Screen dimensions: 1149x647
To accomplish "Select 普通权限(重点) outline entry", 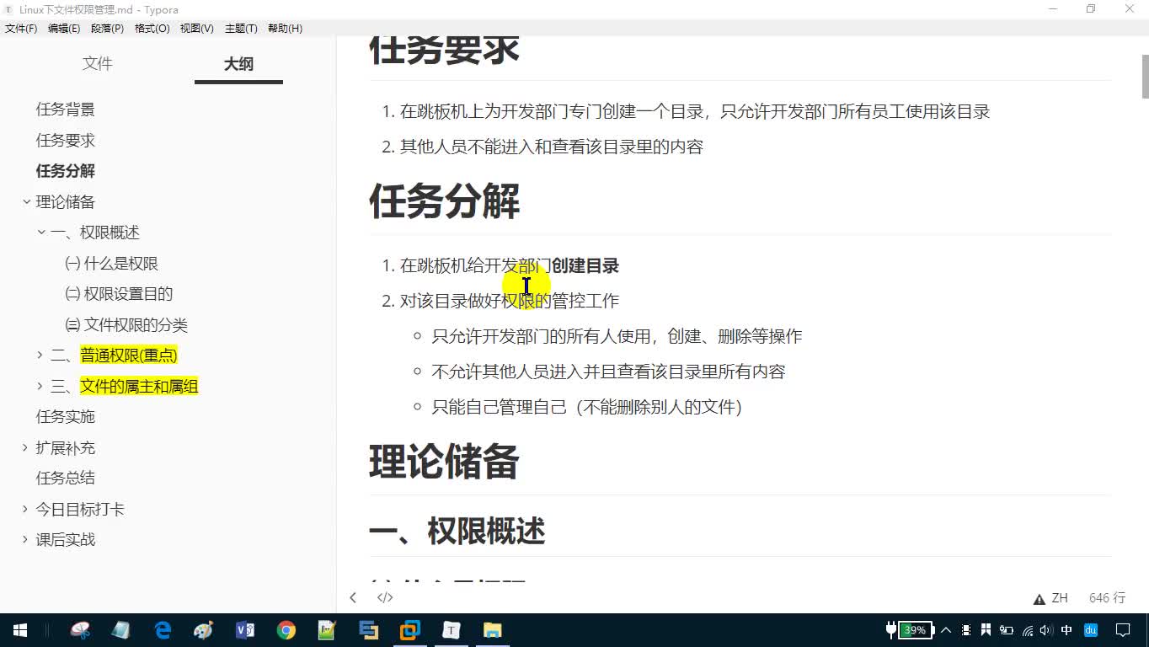I will click(129, 356).
